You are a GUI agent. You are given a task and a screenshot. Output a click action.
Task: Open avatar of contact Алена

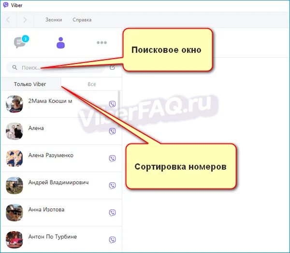point(14,131)
